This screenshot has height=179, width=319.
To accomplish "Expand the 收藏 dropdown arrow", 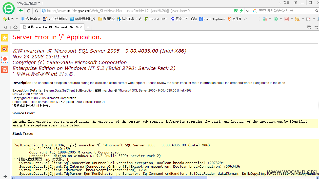I will 17,19.
